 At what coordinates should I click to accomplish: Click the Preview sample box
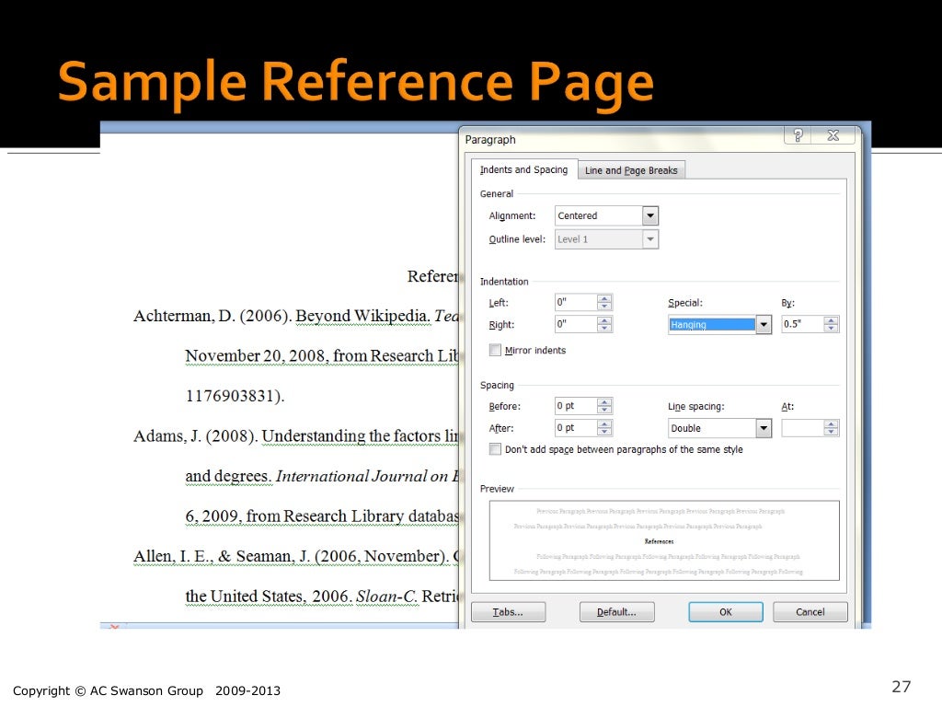(664, 540)
